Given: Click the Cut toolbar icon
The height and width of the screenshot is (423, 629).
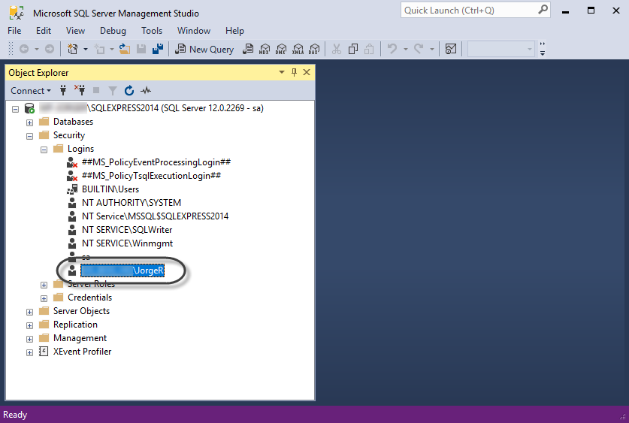Looking at the screenshot, I should (x=337, y=50).
